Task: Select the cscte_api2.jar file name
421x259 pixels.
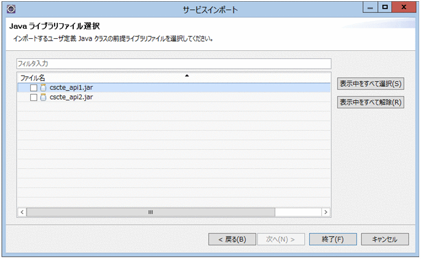Action: [71, 97]
